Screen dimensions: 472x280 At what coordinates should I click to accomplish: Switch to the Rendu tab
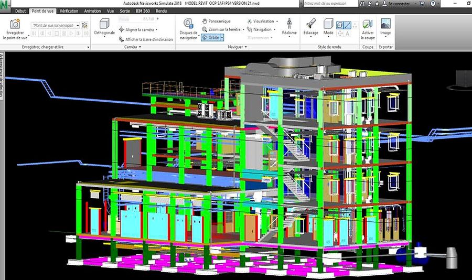click(161, 11)
